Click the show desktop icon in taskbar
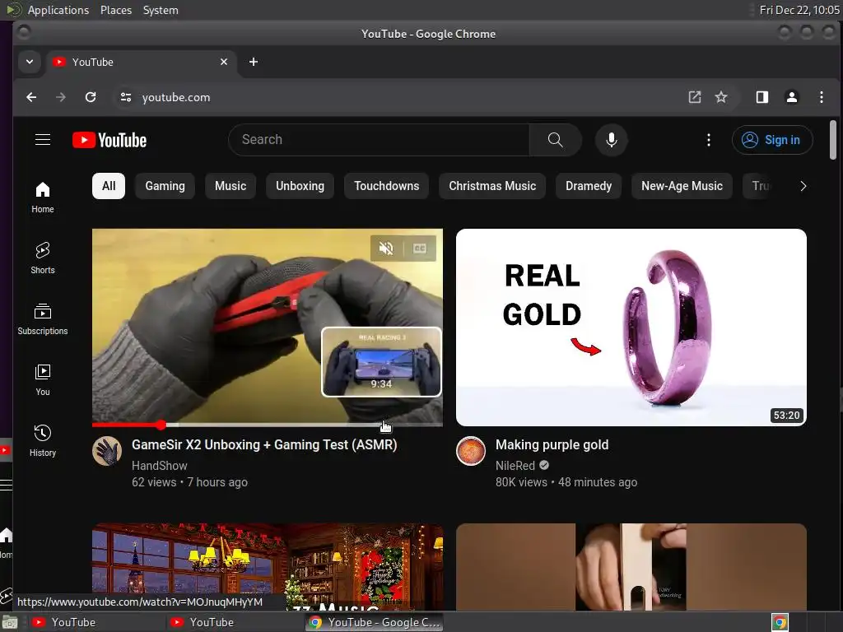Image resolution: width=843 pixels, height=632 pixels. pos(9,622)
